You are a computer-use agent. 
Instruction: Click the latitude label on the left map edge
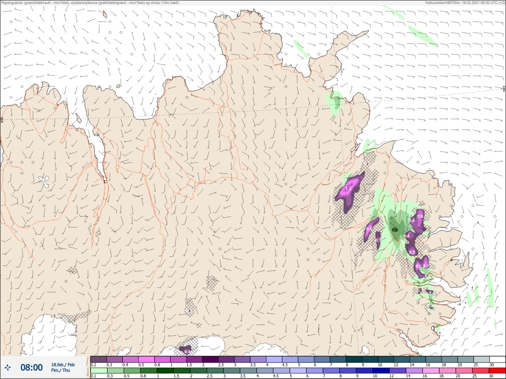coord(2,119)
